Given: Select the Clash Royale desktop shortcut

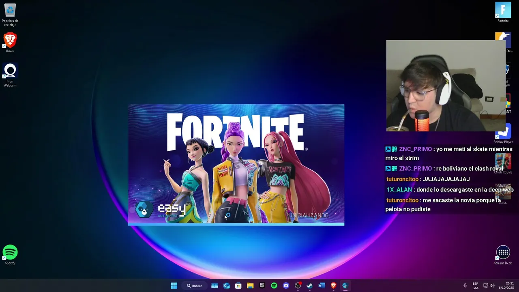Looking at the screenshot, I should pos(503,163).
